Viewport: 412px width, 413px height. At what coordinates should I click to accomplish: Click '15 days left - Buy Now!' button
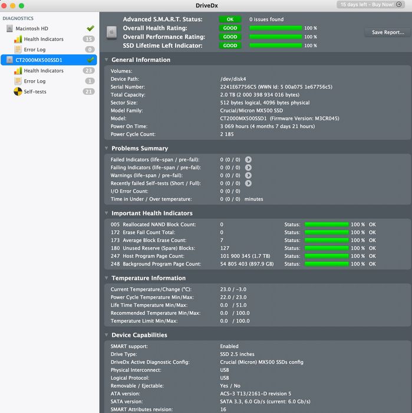point(371,5)
